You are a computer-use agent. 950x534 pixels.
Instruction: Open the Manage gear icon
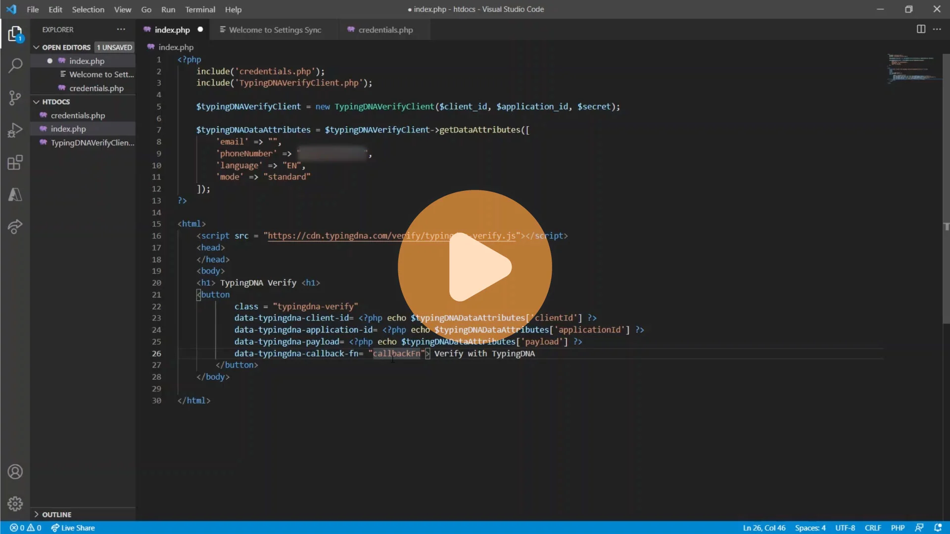pyautogui.click(x=15, y=503)
